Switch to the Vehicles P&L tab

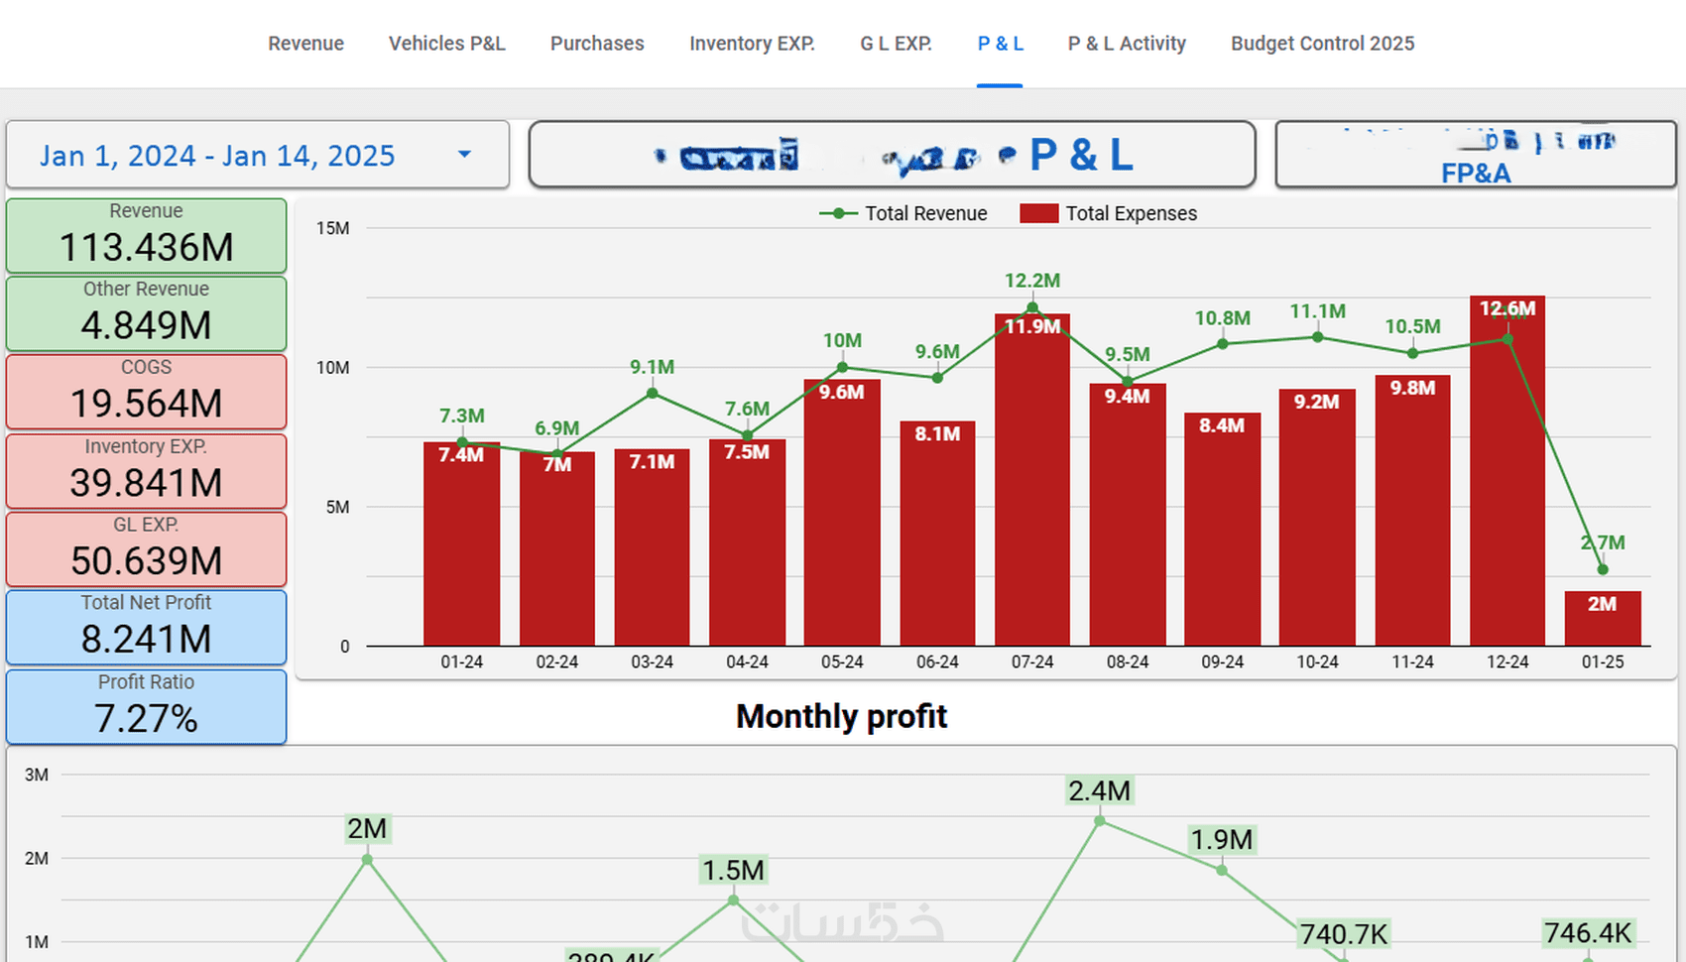[446, 44]
